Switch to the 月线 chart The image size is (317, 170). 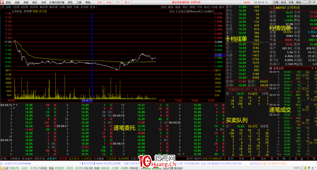pyautogui.click(x=76, y=7)
